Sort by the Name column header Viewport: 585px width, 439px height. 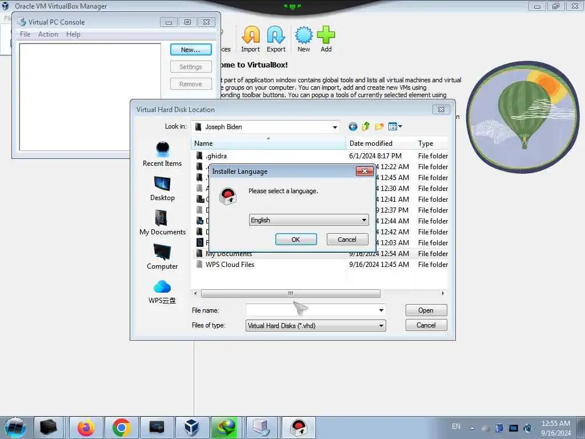(269, 143)
